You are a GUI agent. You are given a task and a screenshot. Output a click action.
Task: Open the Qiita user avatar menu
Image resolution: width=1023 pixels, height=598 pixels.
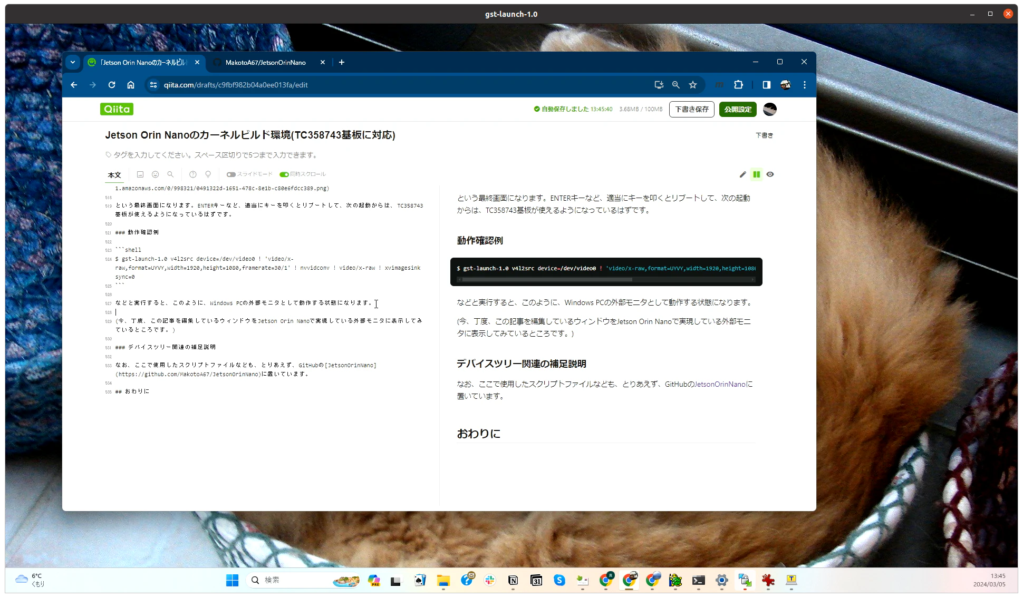pyautogui.click(x=770, y=109)
